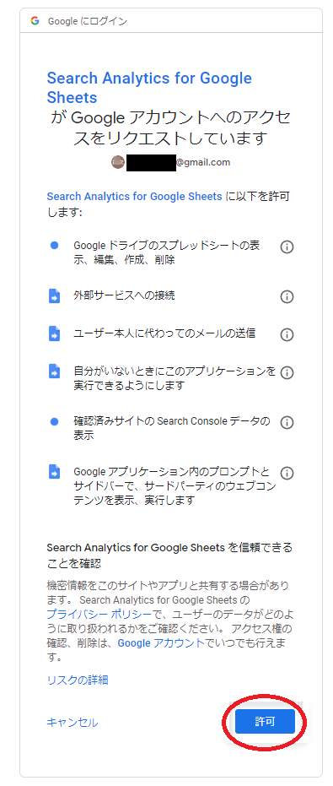Click the Google logo in the header
This screenshot has height=786, width=333.
point(35,21)
